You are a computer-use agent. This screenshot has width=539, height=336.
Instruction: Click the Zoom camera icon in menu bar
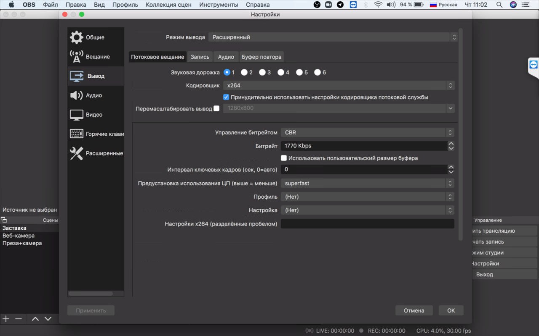328,5
